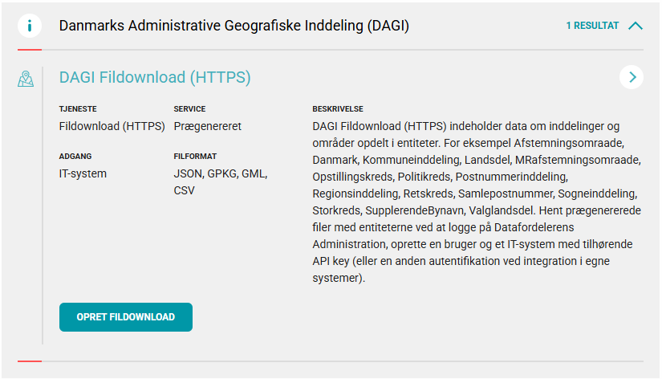Click the red accent line below the heading
Image resolution: width=662 pixels, height=379 pixels.
click(30, 50)
